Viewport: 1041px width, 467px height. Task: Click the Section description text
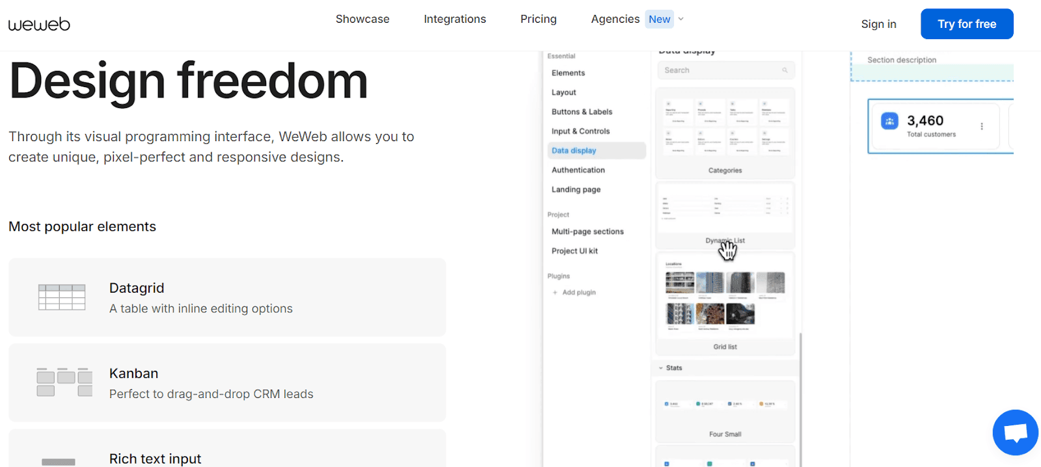[902, 60]
